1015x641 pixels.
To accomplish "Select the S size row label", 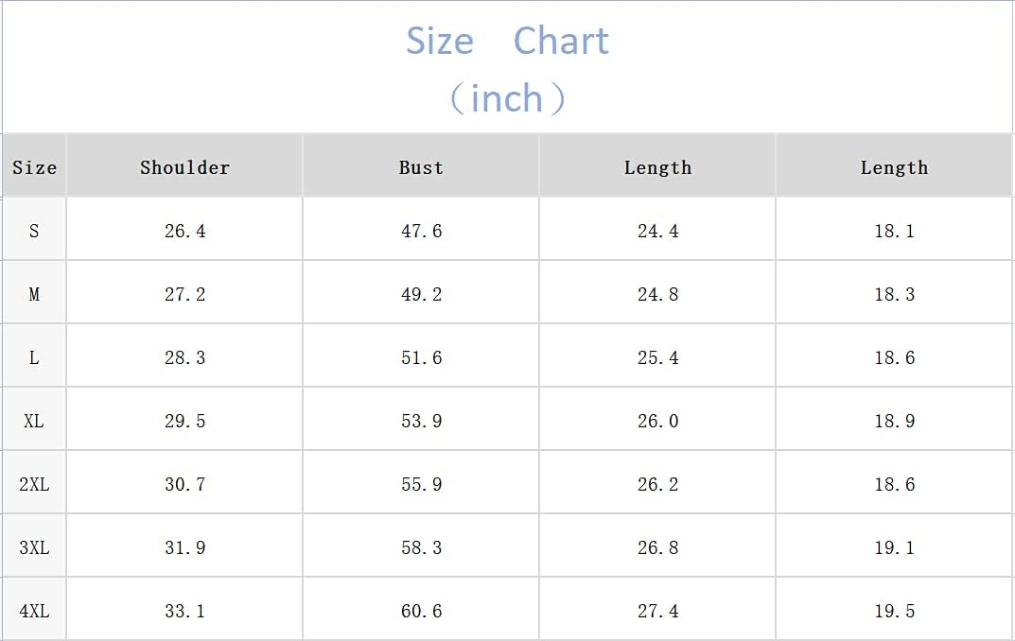I will coord(34,231).
